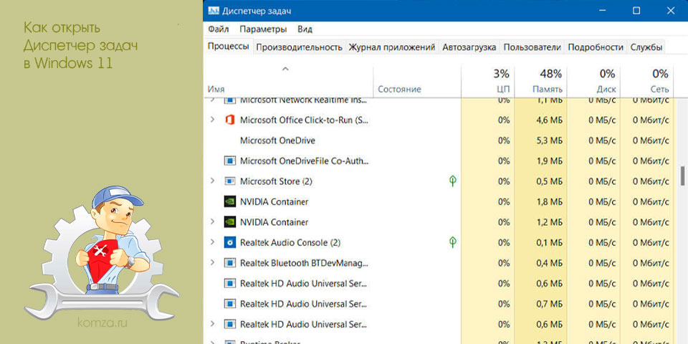Expand Microsoft Office Click-to-Run process group

(212, 120)
